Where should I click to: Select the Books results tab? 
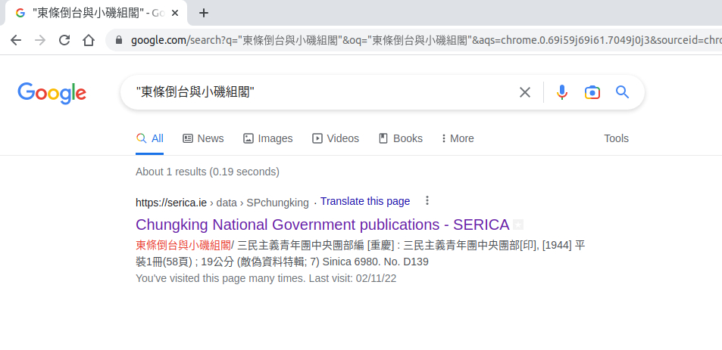[400, 138]
